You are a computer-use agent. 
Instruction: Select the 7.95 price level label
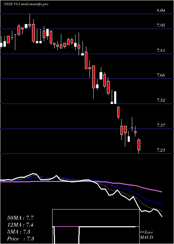(161, 25)
